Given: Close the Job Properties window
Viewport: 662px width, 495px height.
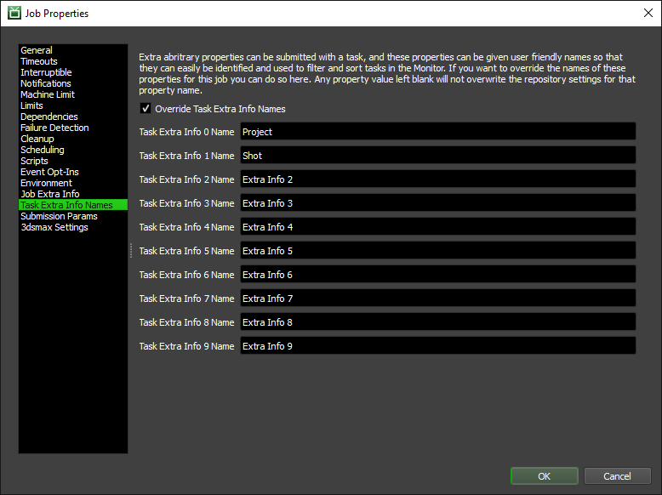Looking at the screenshot, I should [648, 13].
